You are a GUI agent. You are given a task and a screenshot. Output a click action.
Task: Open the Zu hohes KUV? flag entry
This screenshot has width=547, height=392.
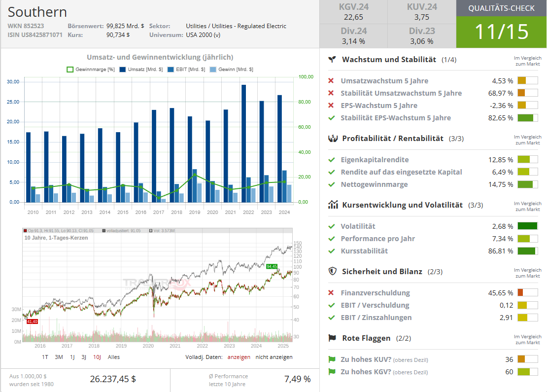click(384, 359)
